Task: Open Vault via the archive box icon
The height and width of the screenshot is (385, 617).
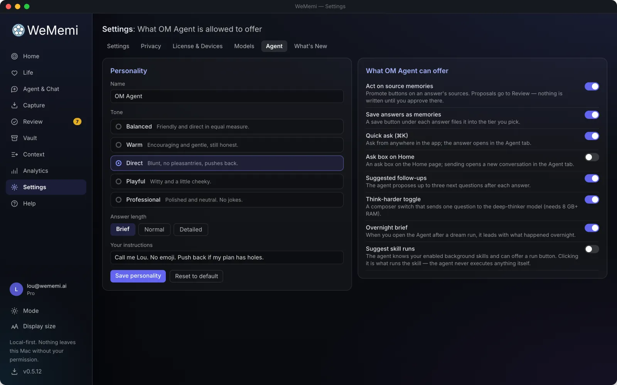Action: coord(15,138)
